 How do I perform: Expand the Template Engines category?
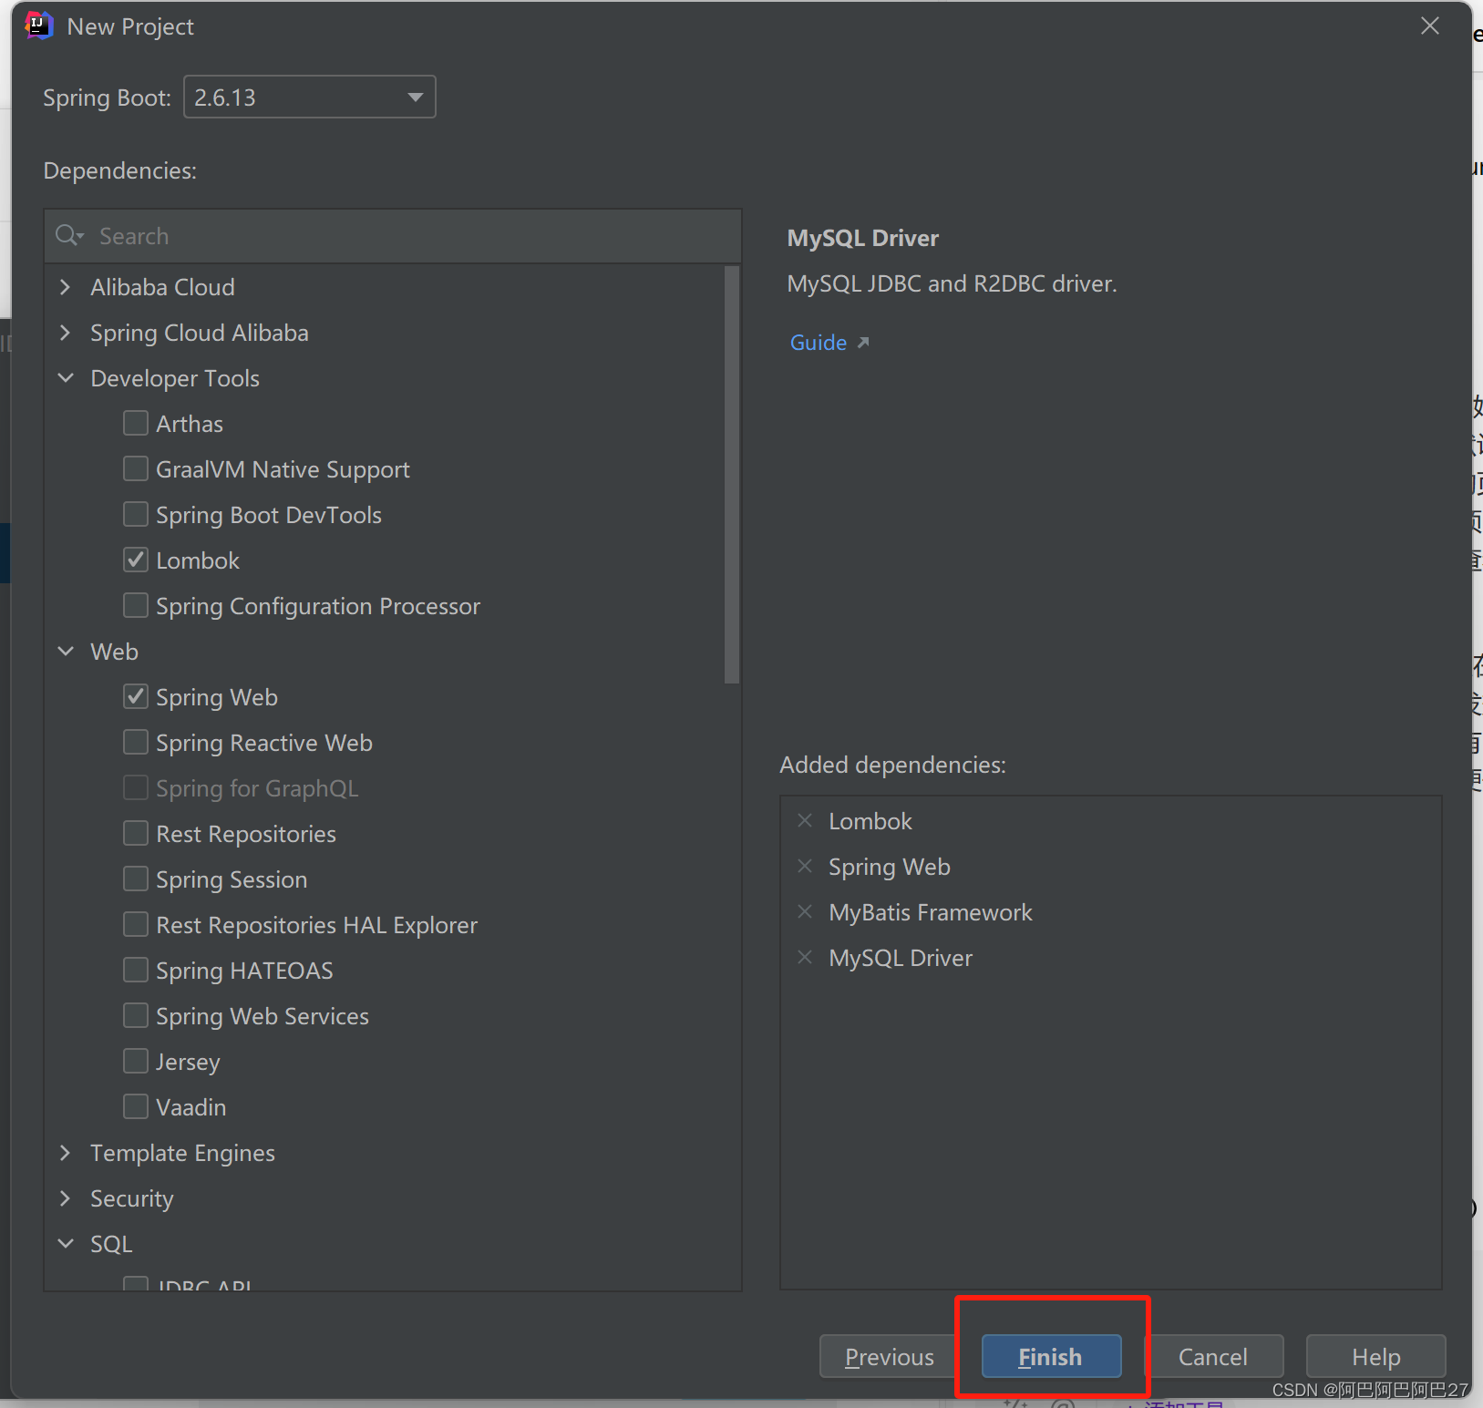click(65, 1153)
